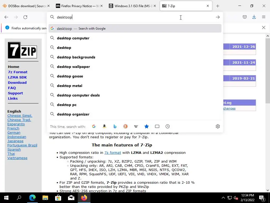Switch language to Esperanto

point(16,124)
